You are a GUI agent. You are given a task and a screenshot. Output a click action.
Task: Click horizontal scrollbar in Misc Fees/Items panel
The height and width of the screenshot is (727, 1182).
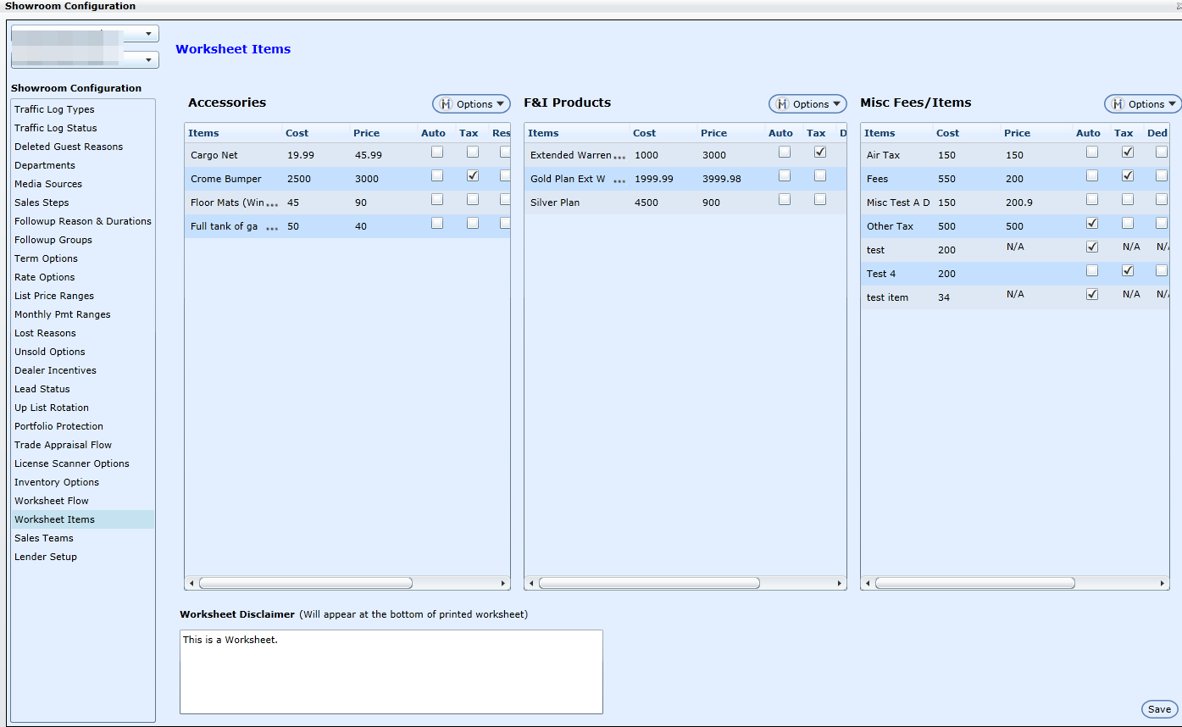pyautogui.click(x=974, y=583)
